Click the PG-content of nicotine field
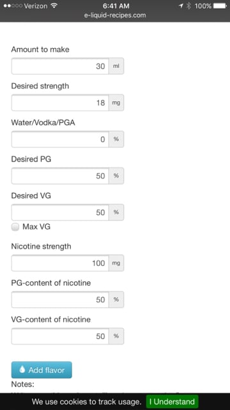 coord(60,300)
